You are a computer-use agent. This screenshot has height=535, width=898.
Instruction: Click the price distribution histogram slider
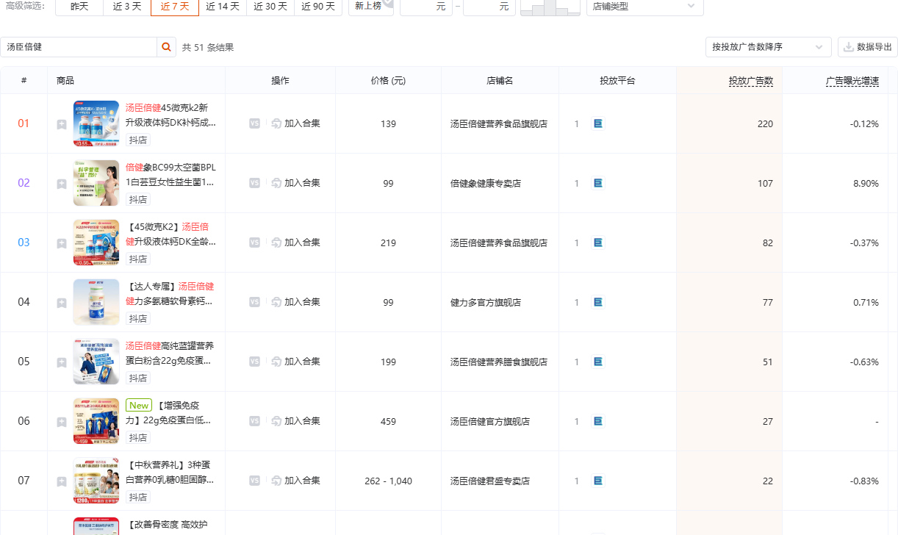point(549,7)
